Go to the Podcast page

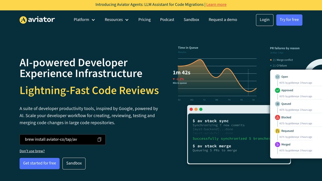(167, 20)
